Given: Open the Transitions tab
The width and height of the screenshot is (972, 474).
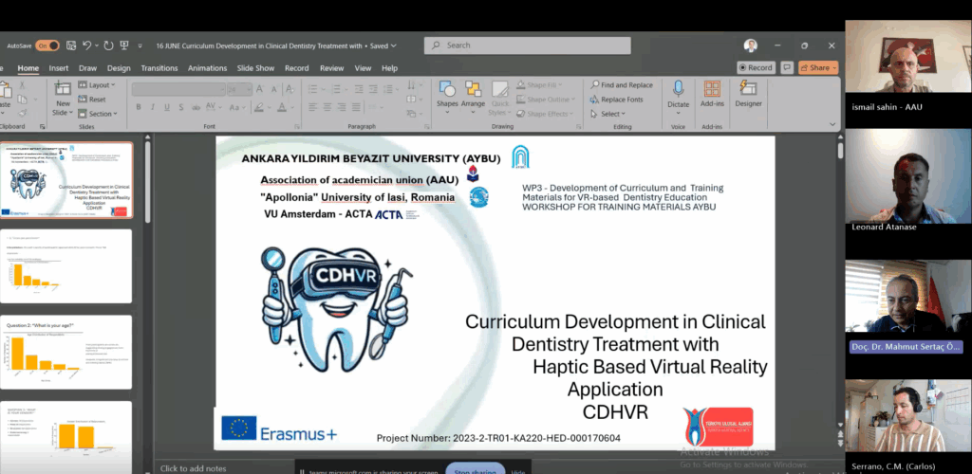Looking at the screenshot, I should 159,68.
